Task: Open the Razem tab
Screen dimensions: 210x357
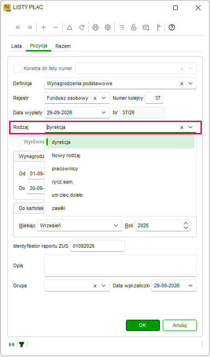Action: click(x=63, y=46)
